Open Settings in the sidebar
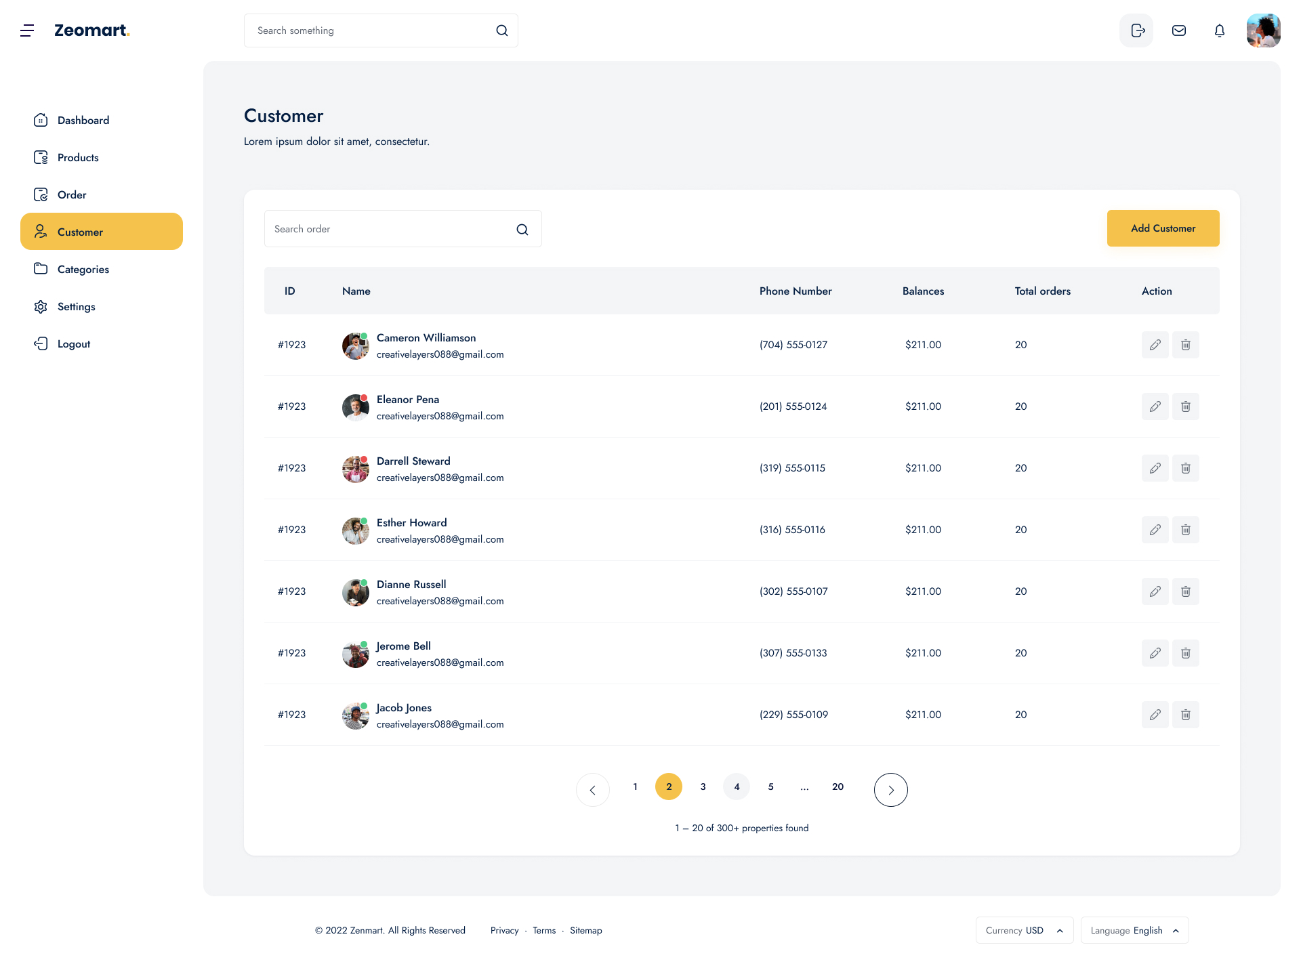 pos(76,307)
